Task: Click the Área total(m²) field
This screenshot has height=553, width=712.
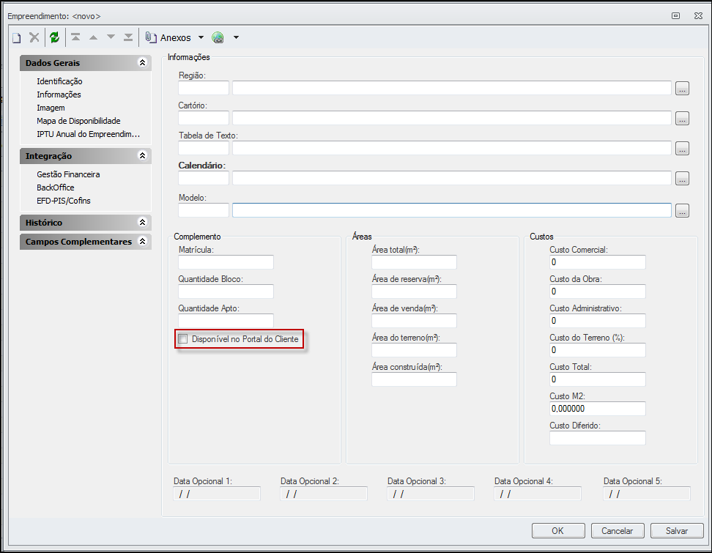Action: [x=414, y=262]
